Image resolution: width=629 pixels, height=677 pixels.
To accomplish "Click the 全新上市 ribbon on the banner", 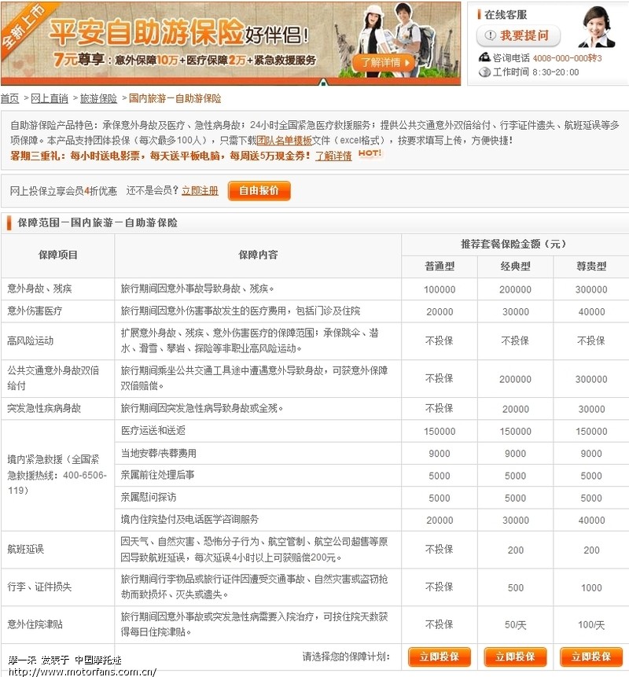I will (x=22, y=28).
